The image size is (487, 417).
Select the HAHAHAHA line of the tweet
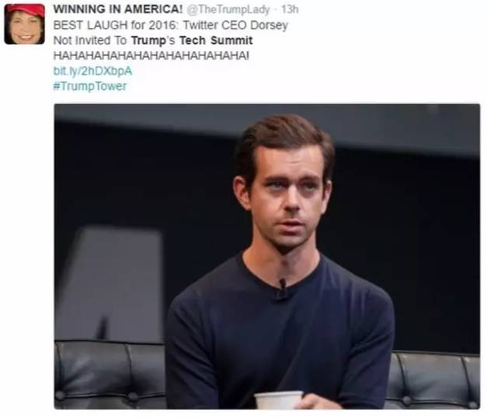click(x=151, y=56)
